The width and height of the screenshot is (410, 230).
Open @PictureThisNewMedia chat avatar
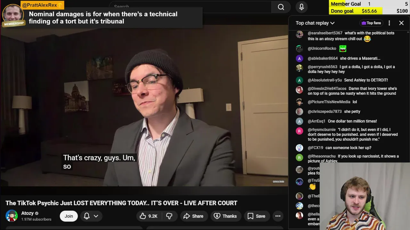[x=299, y=102]
